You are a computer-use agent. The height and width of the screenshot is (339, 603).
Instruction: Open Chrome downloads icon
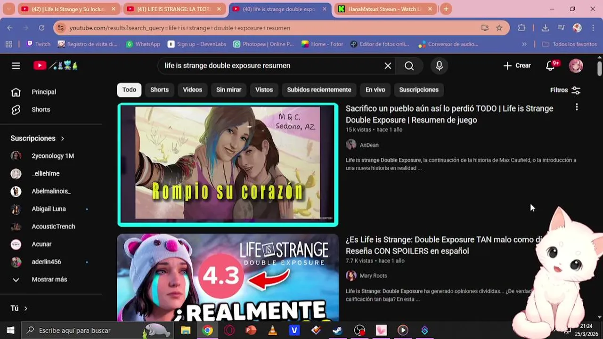pos(545,28)
